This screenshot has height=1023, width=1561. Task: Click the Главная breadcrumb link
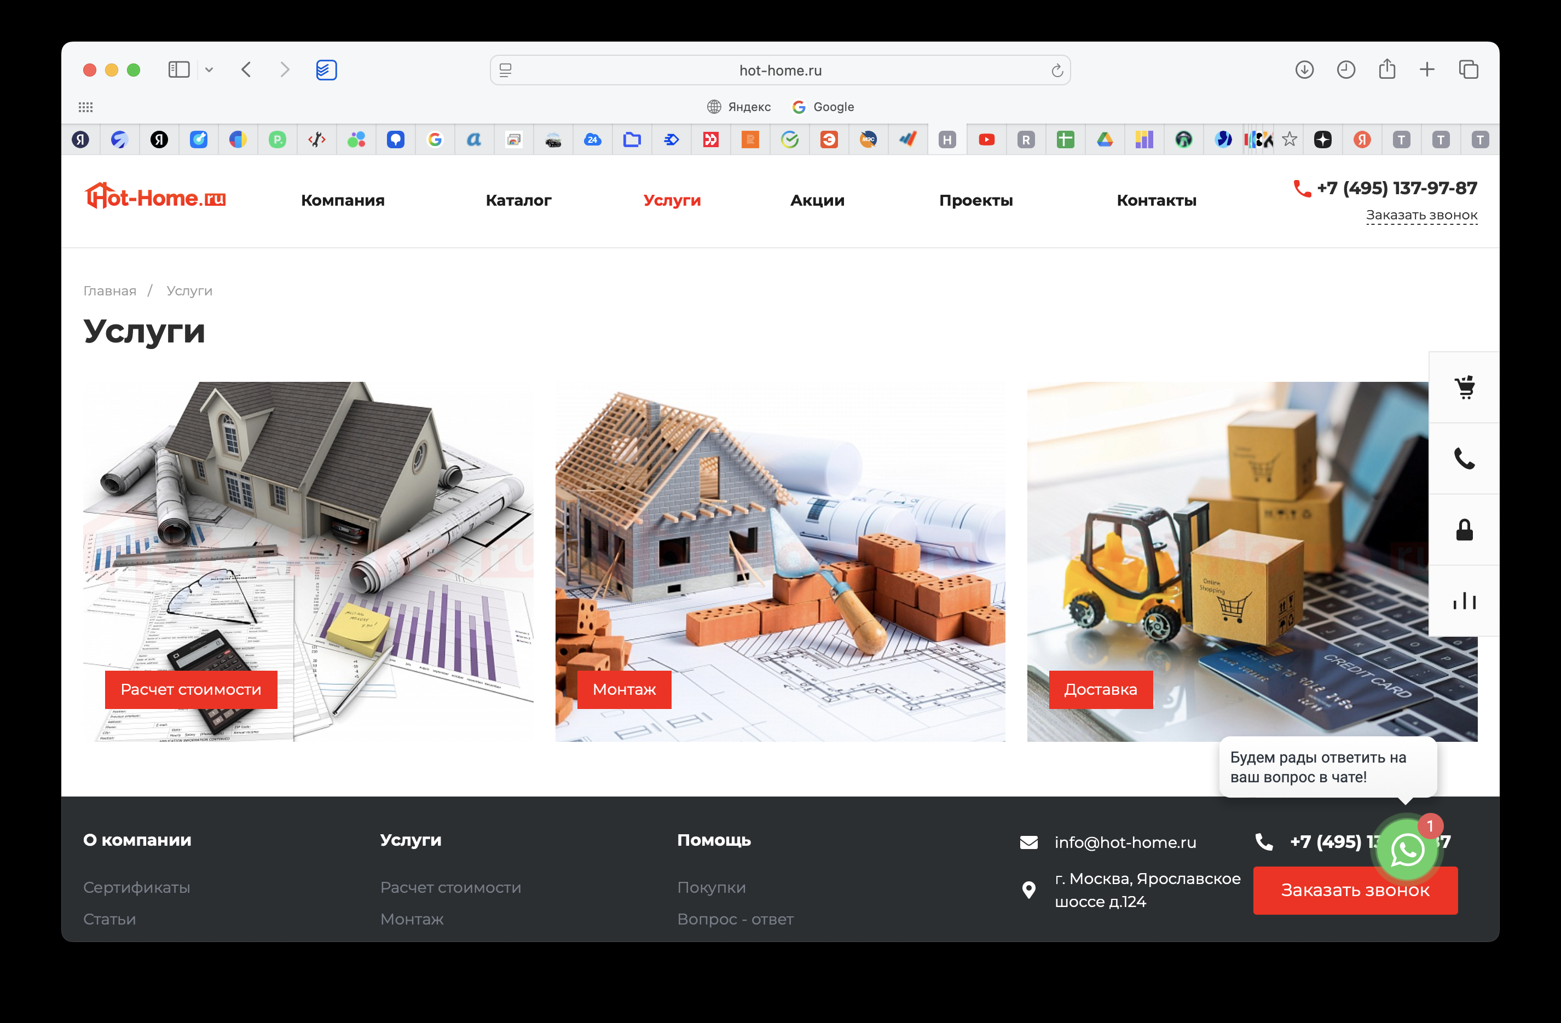click(109, 291)
